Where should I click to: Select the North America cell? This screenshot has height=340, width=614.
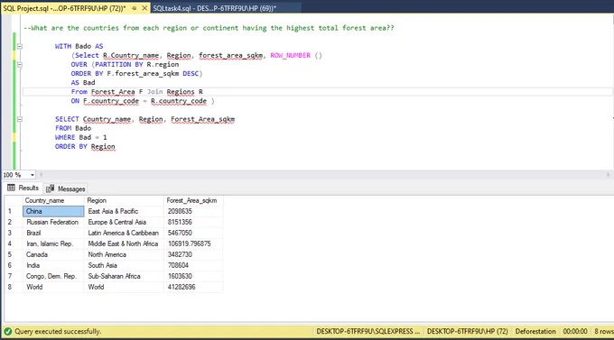pyautogui.click(x=124, y=254)
